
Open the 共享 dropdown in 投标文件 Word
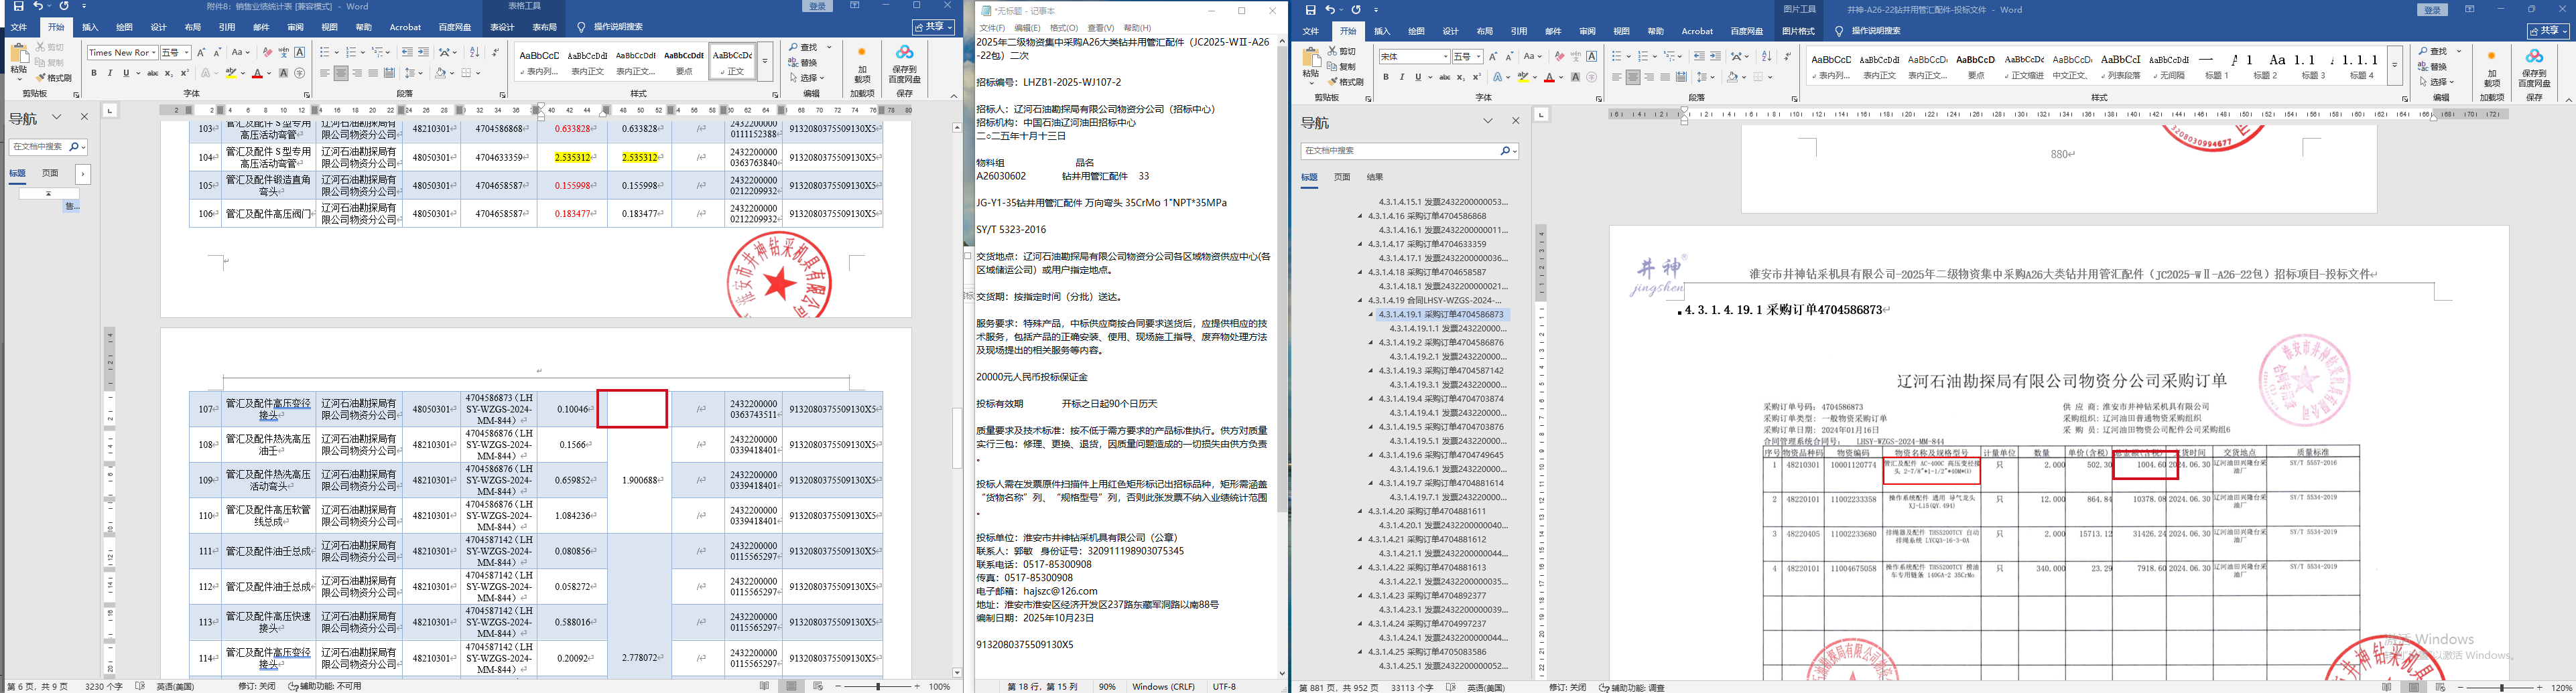pyautogui.click(x=2548, y=31)
